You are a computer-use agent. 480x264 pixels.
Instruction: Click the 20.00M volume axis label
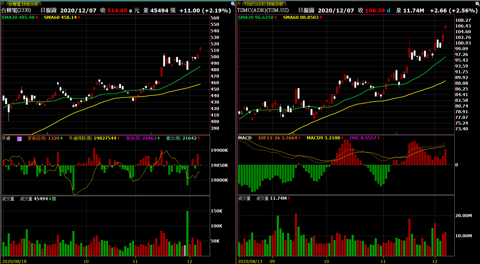[x=463, y=216]
